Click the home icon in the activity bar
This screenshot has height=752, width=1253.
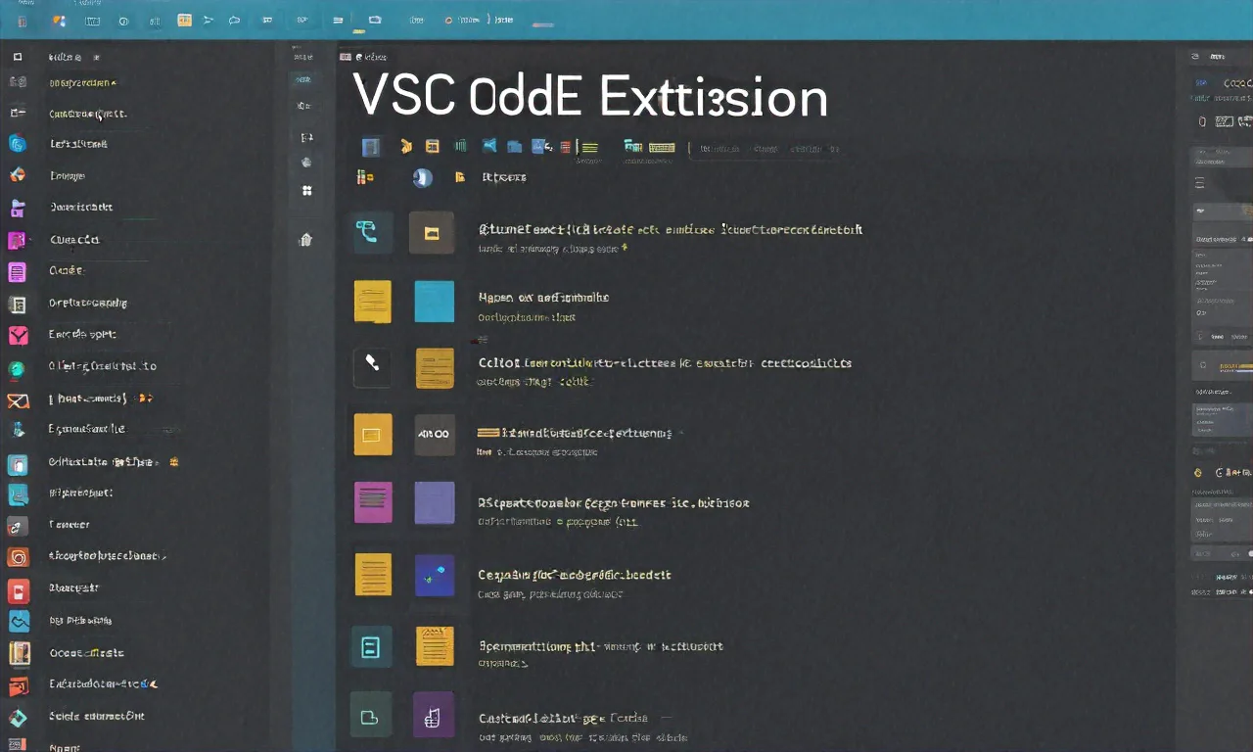306,238
